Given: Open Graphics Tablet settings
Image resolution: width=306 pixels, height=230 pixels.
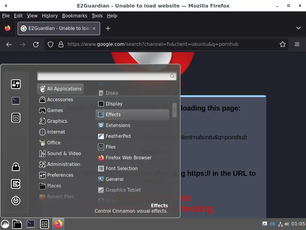Looking at the screenshot, I should [132, 190].
